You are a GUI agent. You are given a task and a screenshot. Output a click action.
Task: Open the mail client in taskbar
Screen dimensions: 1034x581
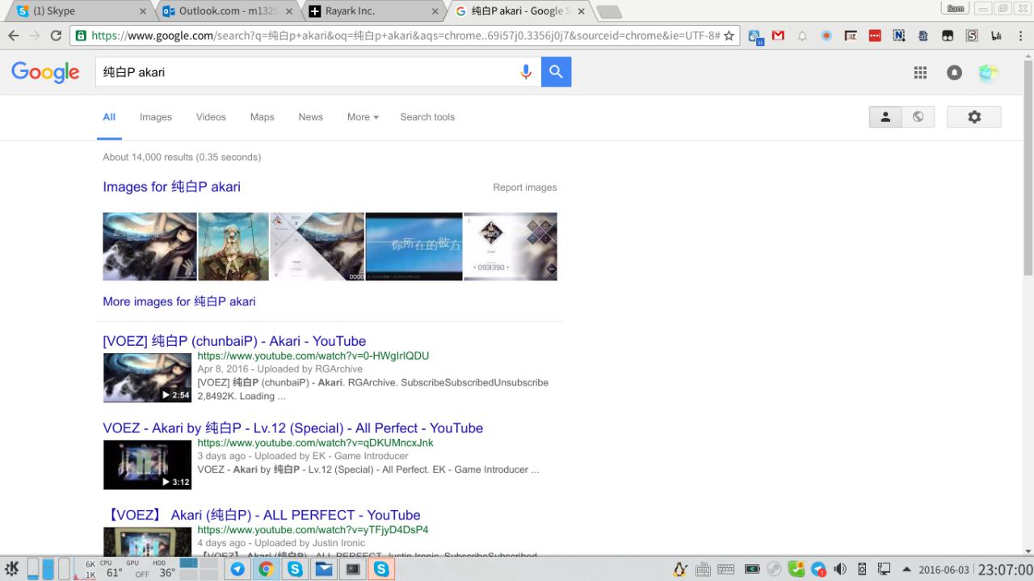(x=323, y=569)
